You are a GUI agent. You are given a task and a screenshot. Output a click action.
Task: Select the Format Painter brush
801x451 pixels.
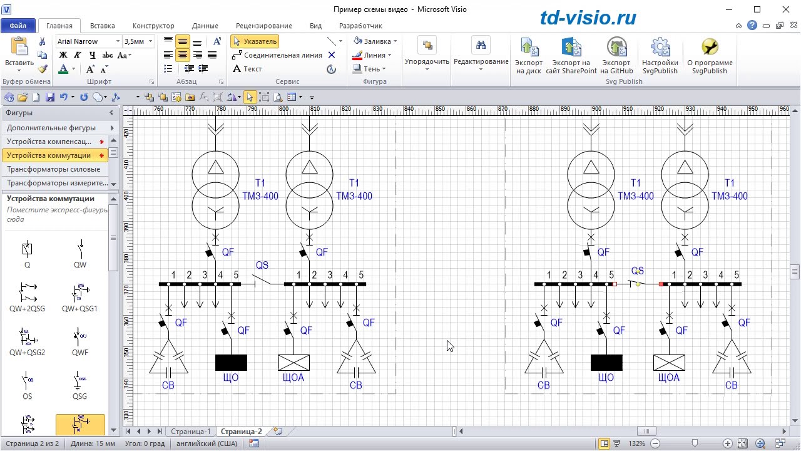coord(43,69)
